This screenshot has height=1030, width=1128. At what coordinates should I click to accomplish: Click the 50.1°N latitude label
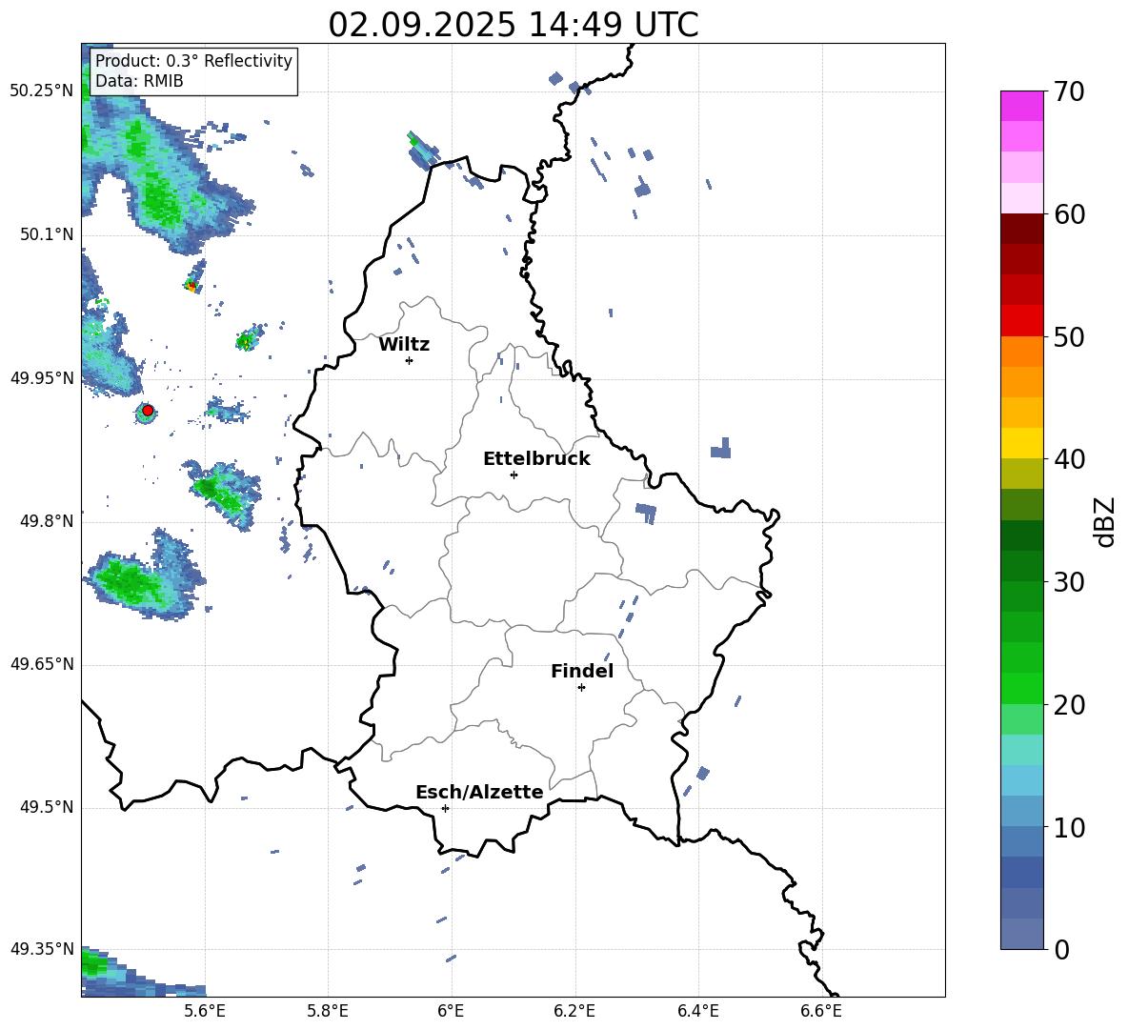pos(47,234)
